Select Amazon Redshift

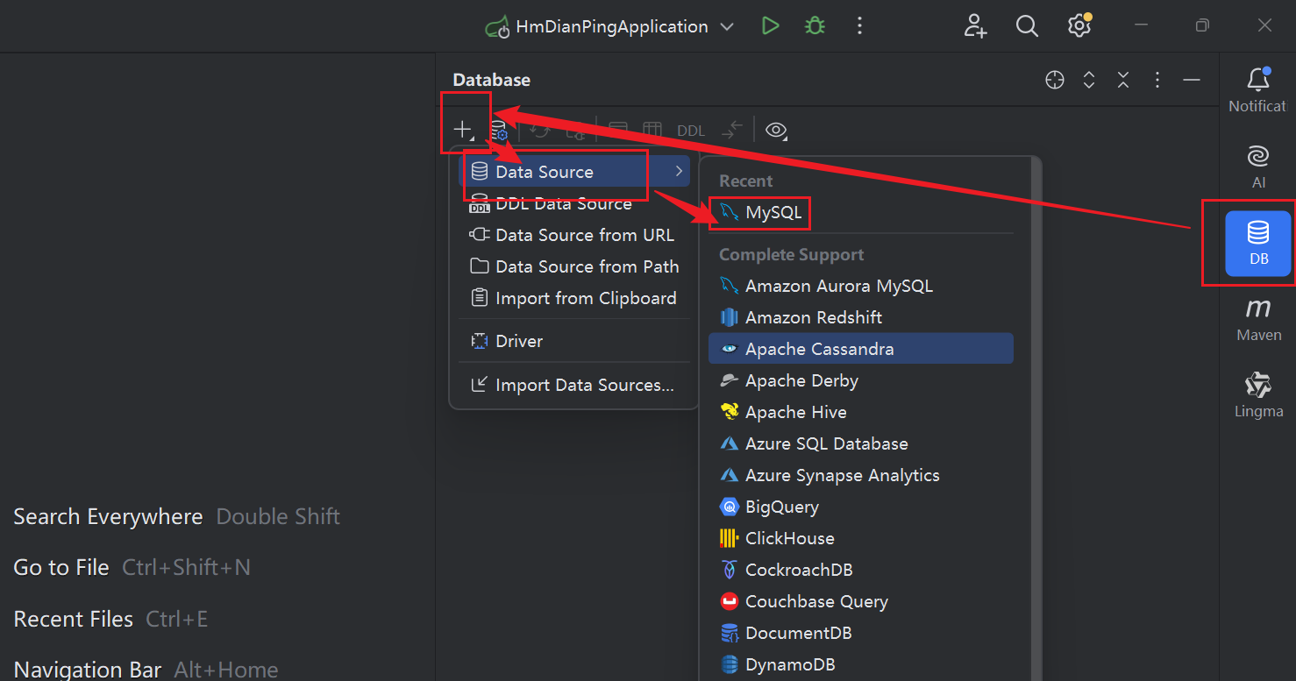tap(861, 317)
